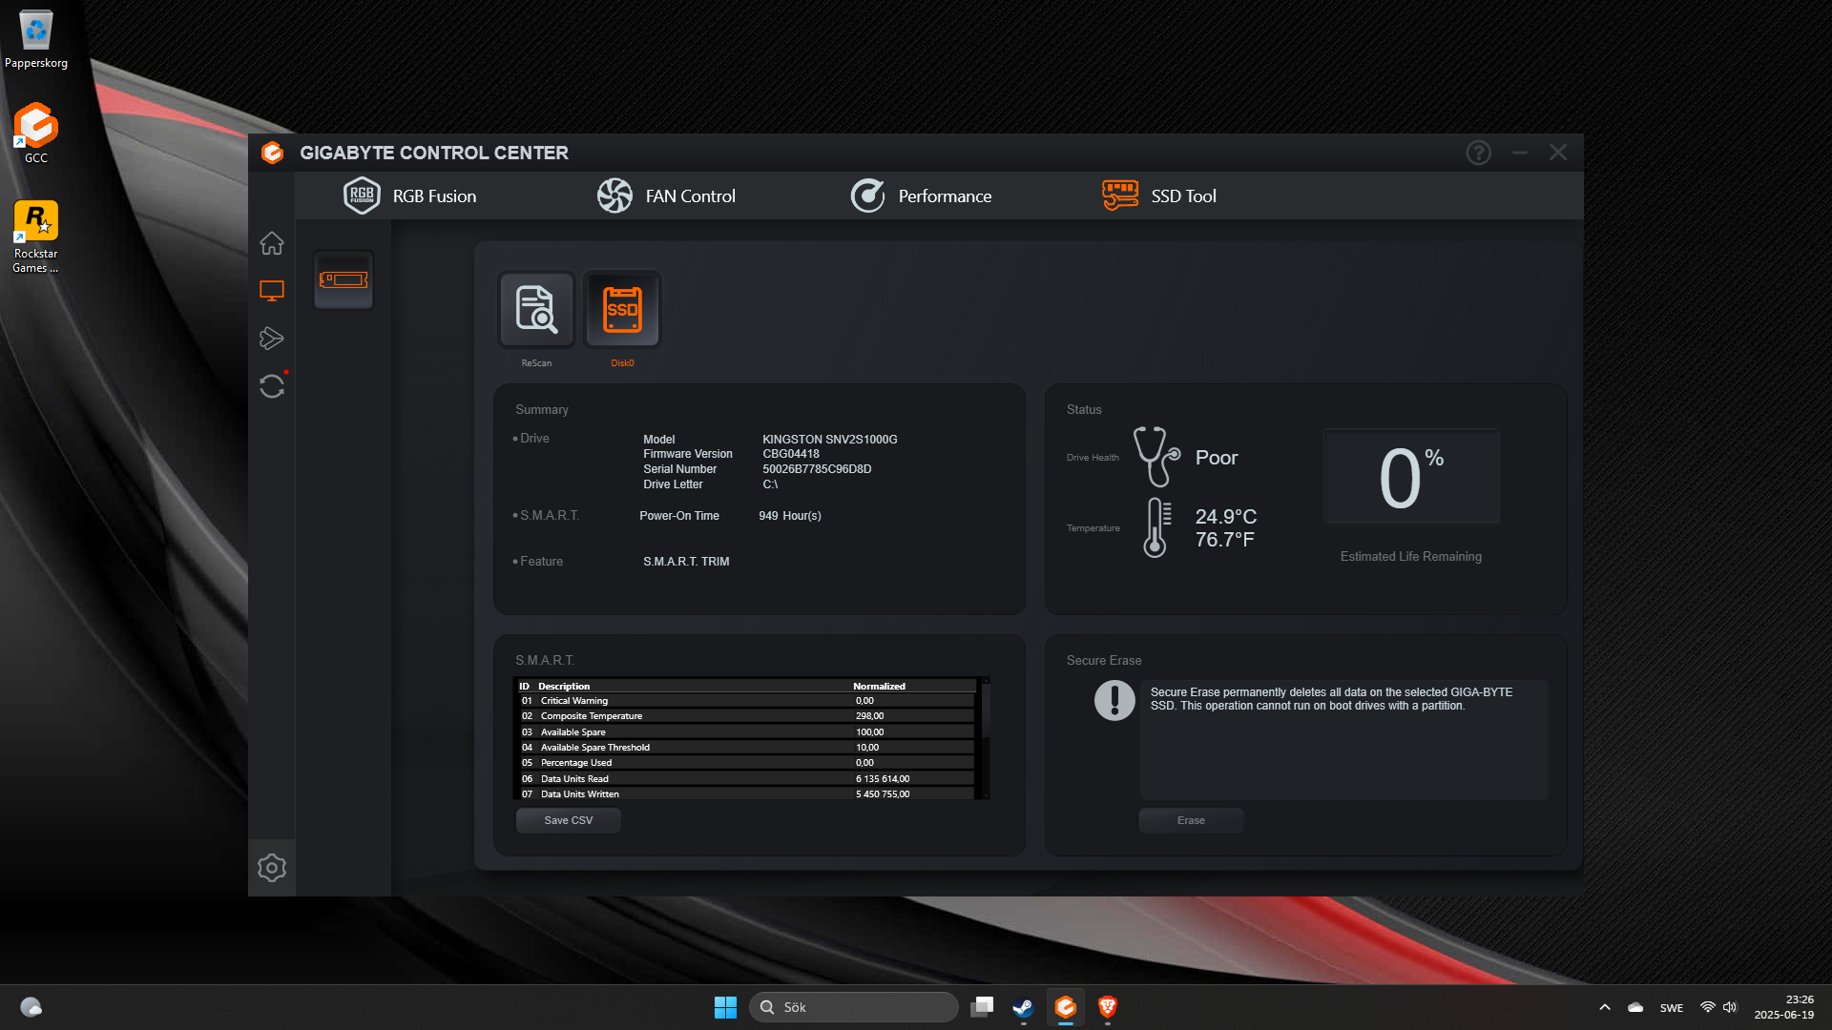Screen dimensions: 1832x1030
Task: Click the Gigabyte Control Center taskbar icon
Action: 1066,1007
